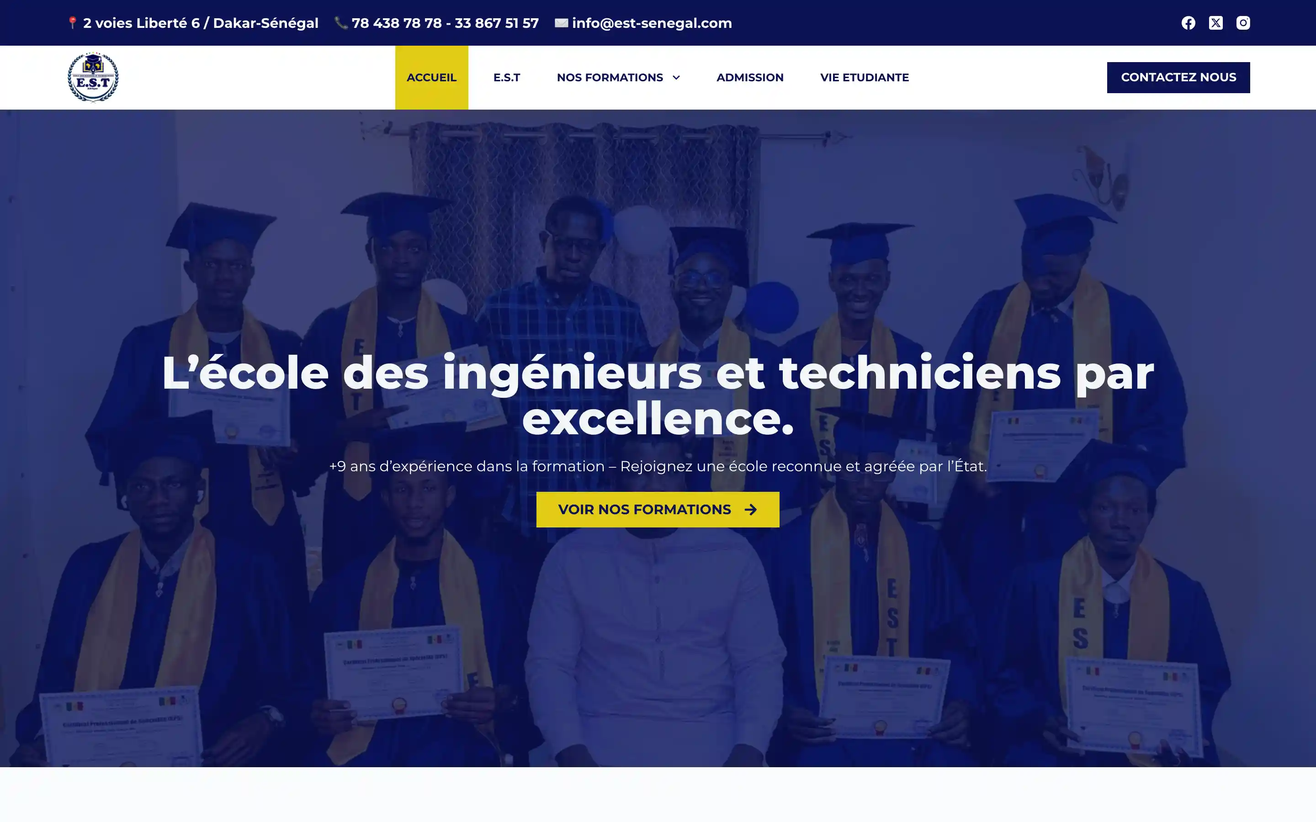Open the Facebook social icon
This screenshot has width=1316, height=822.
click(1188, 23)
